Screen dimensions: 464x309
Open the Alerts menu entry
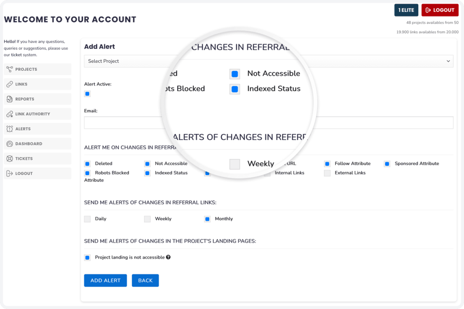pyautogui.click(x=38, y=129)
